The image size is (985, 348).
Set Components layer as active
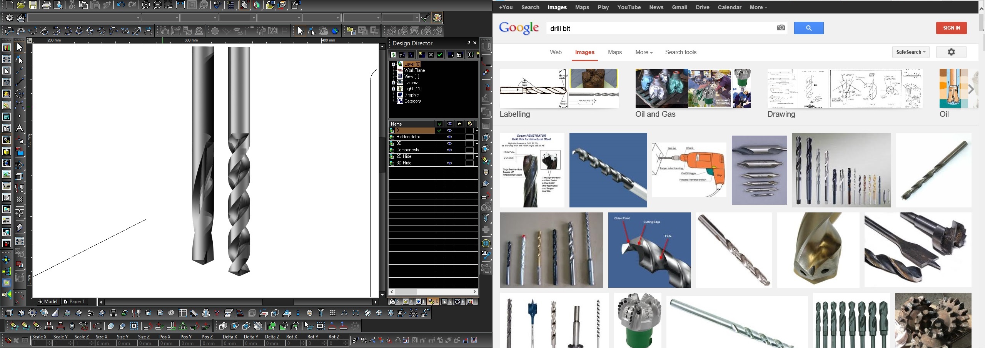tap(439, 150)
